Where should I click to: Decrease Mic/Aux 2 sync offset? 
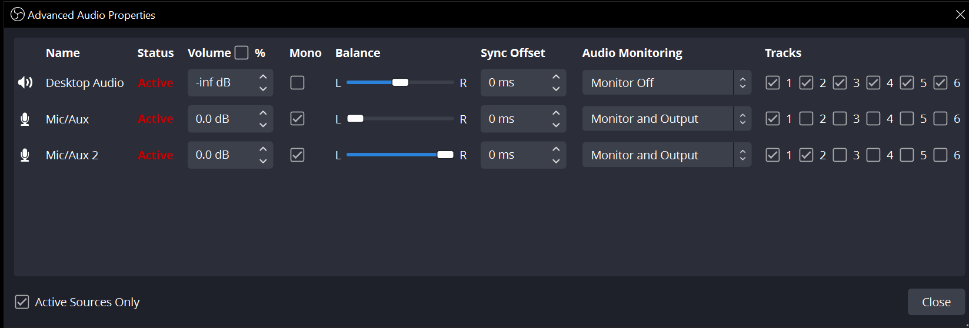(556, 161)
